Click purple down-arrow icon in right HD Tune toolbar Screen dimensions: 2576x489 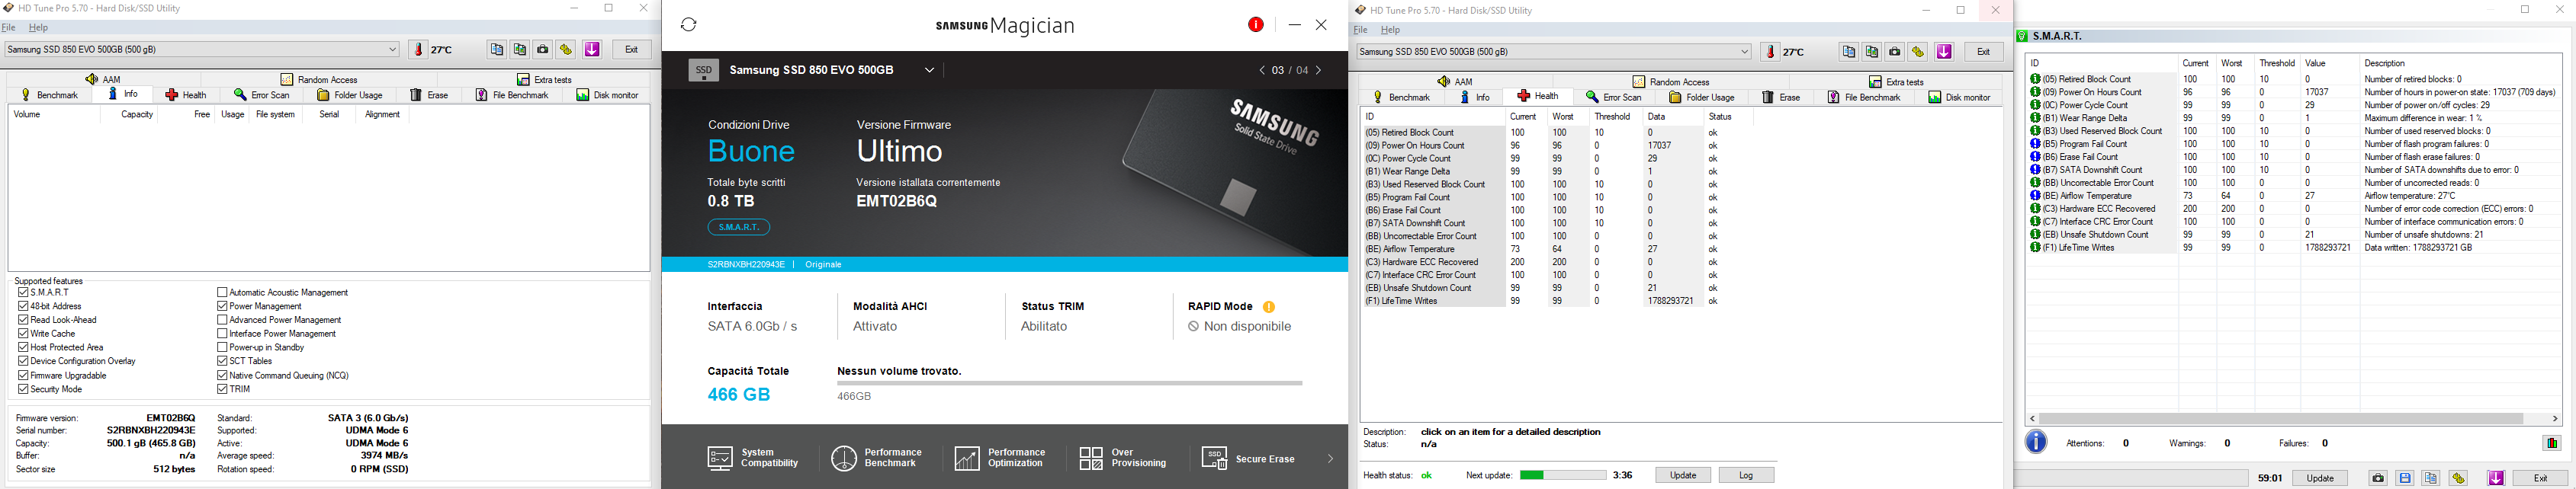1944,52
